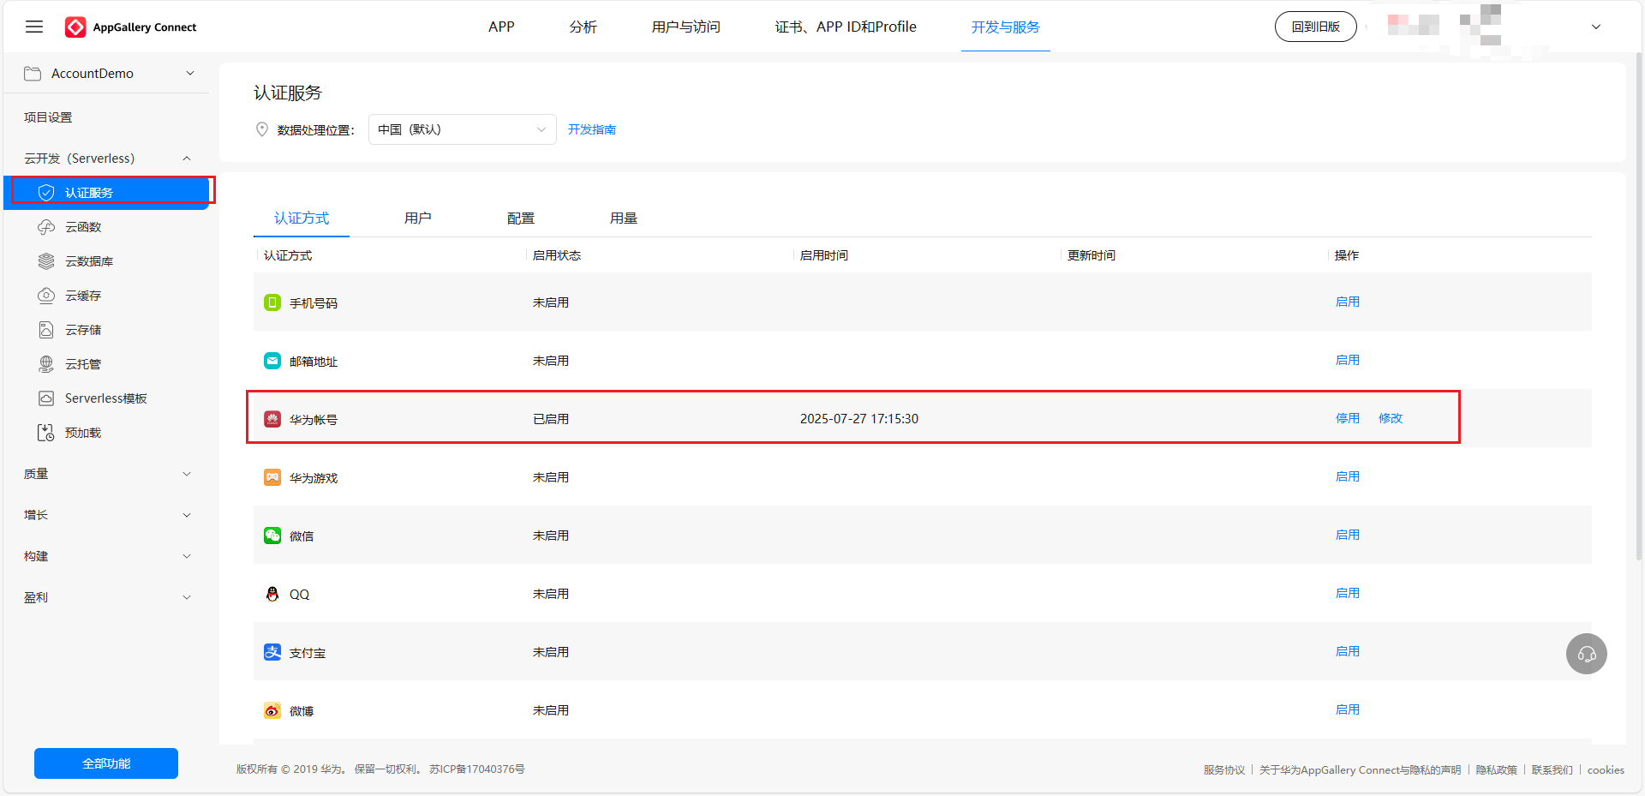
Task: Open the 数据处理位置 dropdown
Action: (x=463, y=129)
